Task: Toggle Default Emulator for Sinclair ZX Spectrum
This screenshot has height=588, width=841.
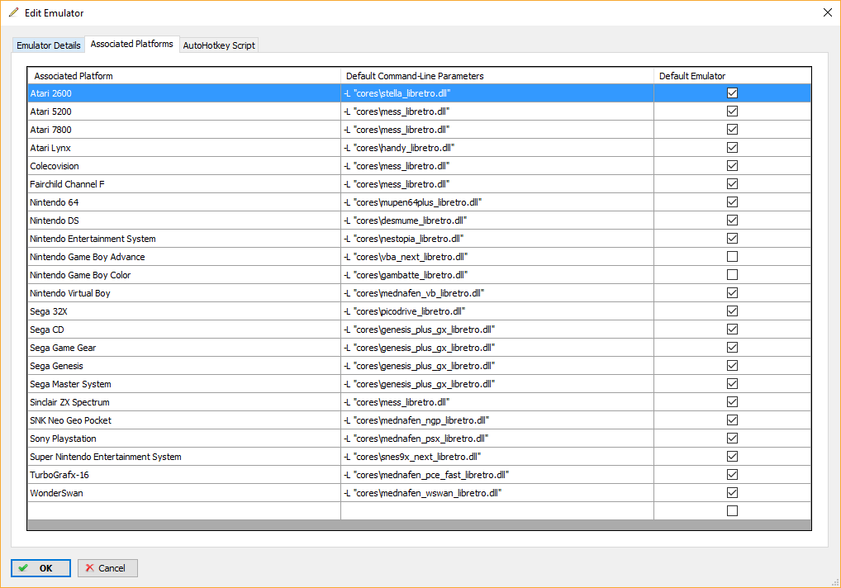Action: point(732,402)
